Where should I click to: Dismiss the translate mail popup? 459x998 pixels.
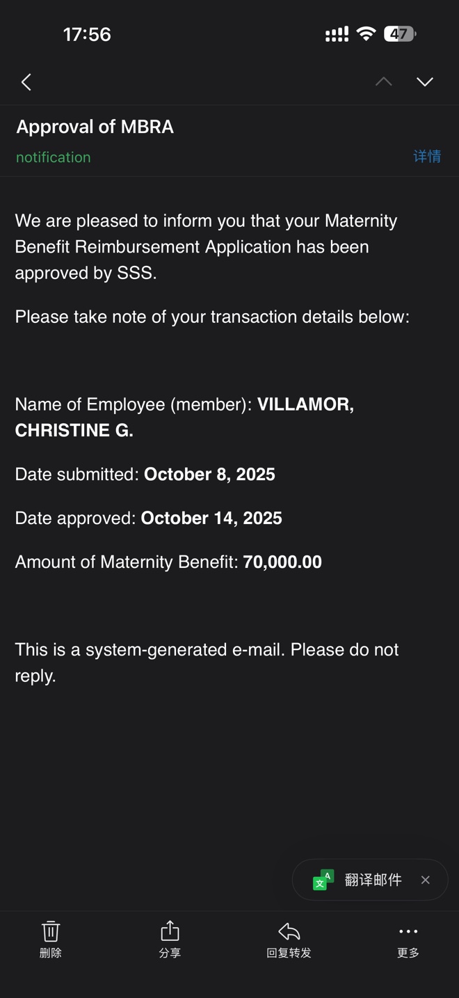tap(426, 880)
